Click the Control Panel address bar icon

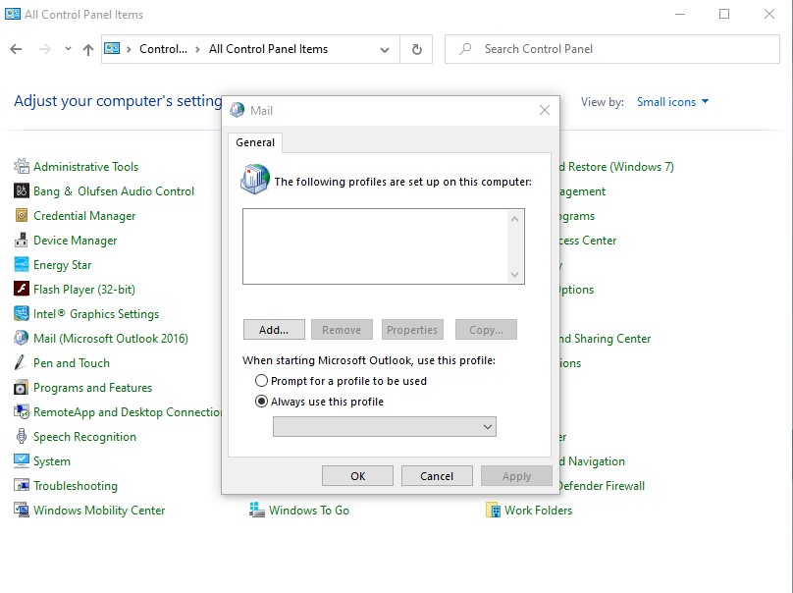click(x=112, y=48)
